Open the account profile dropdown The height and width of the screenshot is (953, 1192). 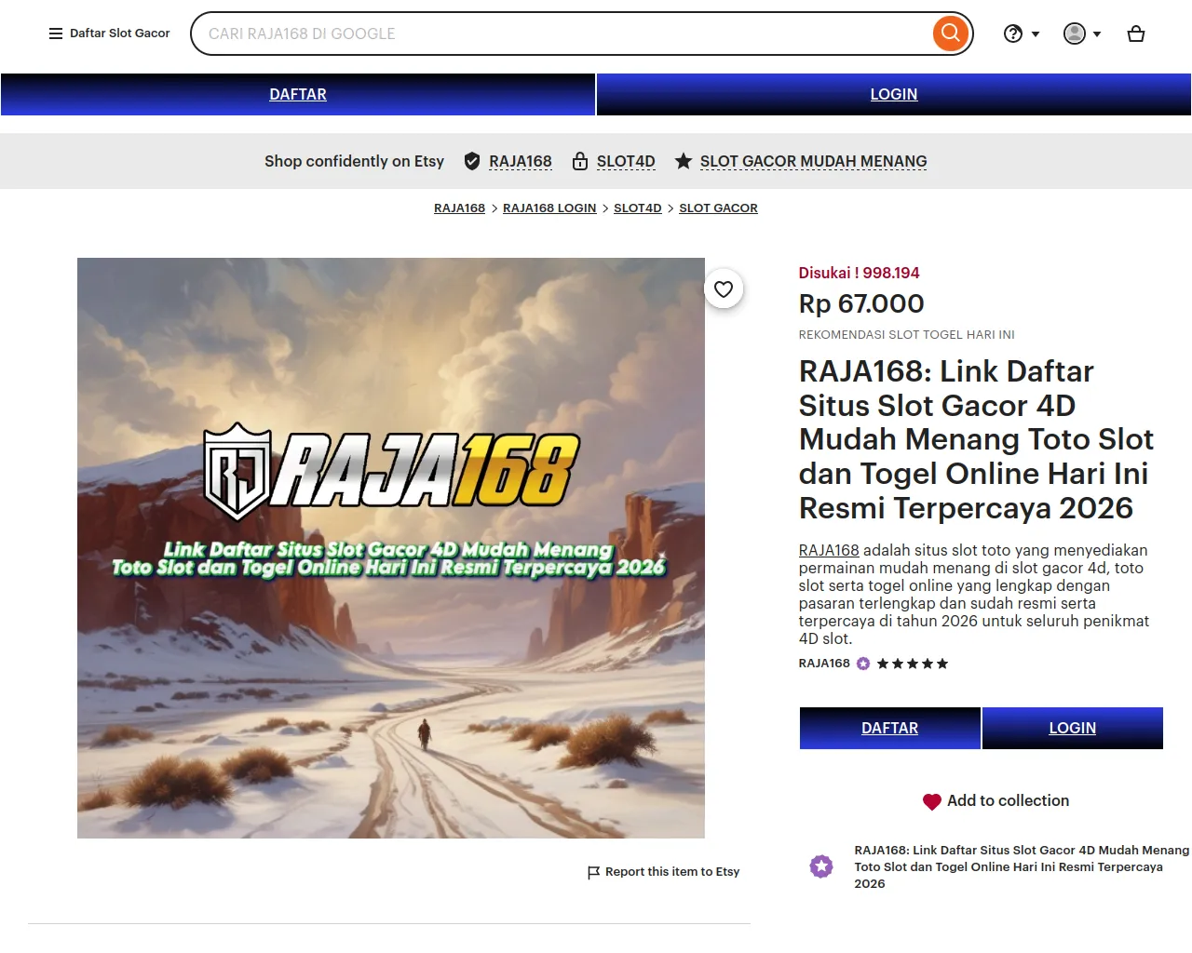coord(1082,34)
